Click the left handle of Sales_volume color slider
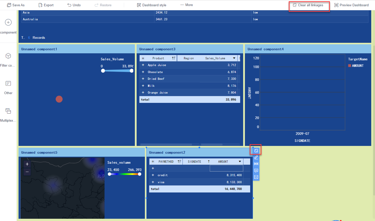Screen dimensions: 375x221 click(x=110, y=174)
